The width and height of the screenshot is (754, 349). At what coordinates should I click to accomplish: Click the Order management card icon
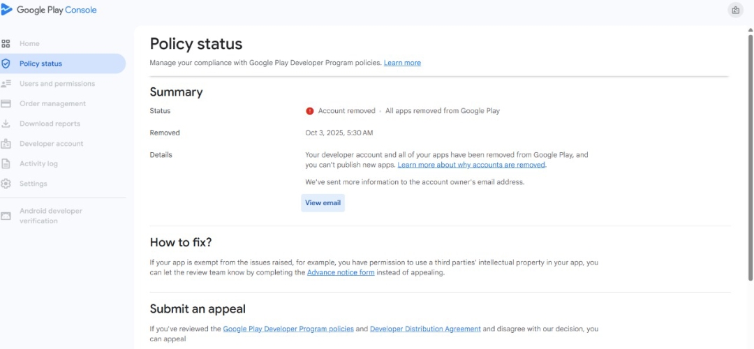coord(6,104)
